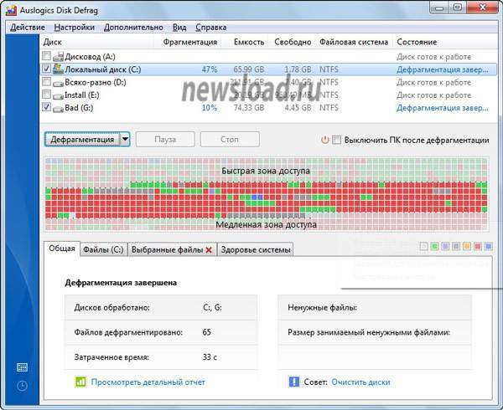
Task: Open the Справка menu
Action: click(x=211, y=28)
